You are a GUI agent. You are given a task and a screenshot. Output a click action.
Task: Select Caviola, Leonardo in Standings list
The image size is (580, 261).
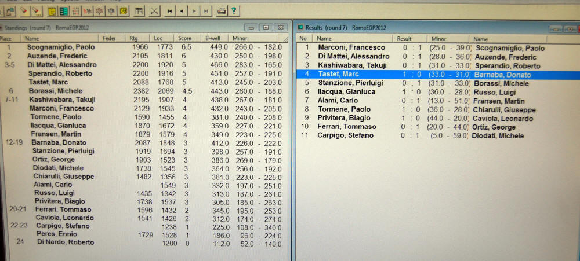click(x=64, y=218)
